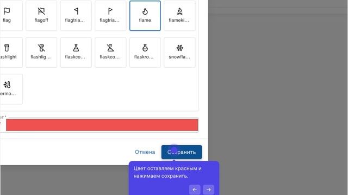Click the Сохранить save button

[182, 152]
